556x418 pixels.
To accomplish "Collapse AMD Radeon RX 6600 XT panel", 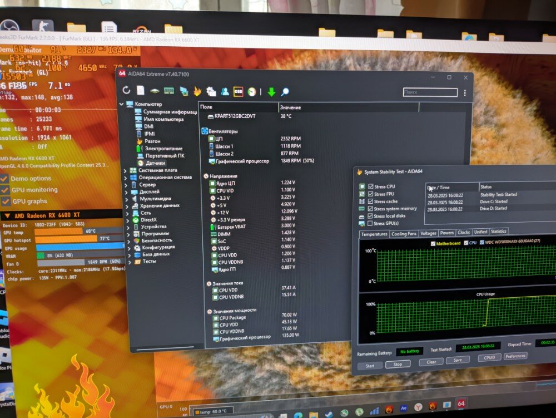I will 7,215.
